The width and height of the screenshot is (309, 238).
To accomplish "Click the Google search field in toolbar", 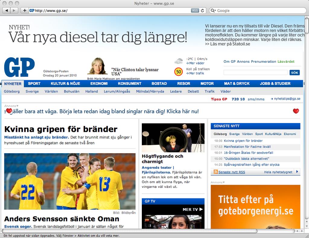I will coord(258,11).
